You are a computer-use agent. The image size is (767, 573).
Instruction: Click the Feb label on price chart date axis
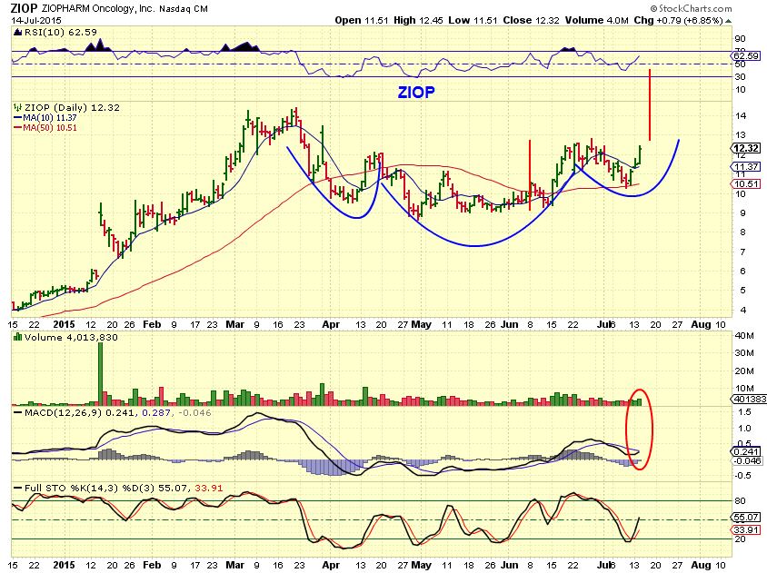coord(152,324)
